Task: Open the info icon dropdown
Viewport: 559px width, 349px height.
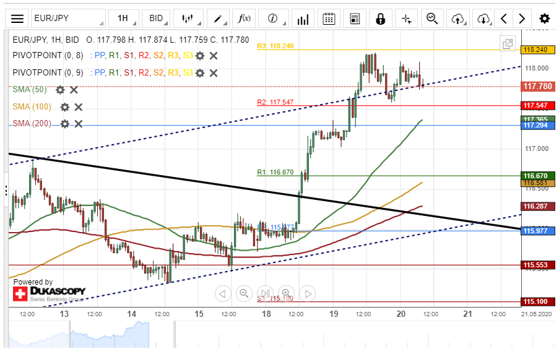Action: pyautogui.click(x=273, y=19)
